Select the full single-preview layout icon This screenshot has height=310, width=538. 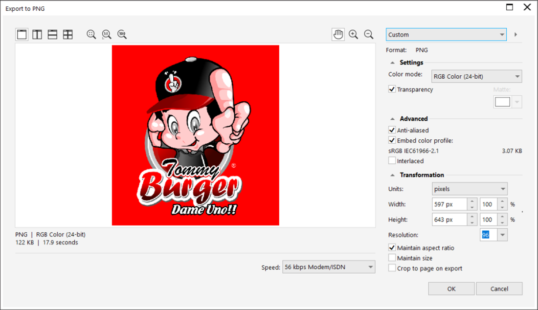tap(22, 34)
